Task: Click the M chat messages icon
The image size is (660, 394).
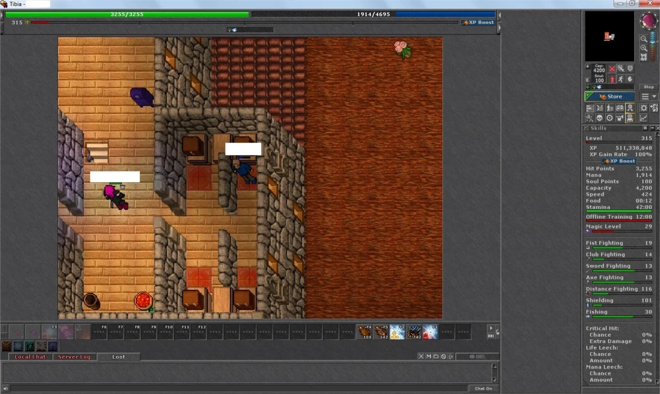Action: click(429, 356)
